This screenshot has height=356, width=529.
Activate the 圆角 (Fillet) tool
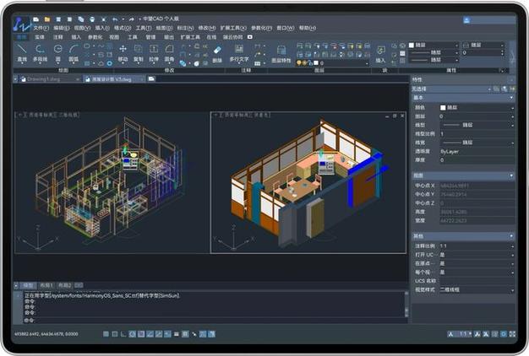(x=169, y=53)
